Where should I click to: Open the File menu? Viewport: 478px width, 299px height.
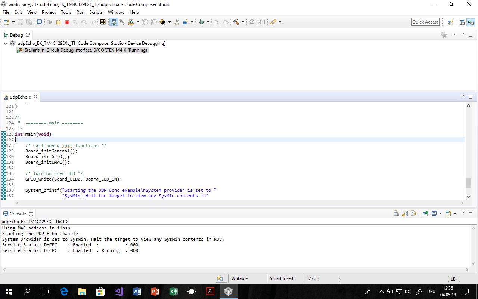pyautogui.click(x=6, y=12)
